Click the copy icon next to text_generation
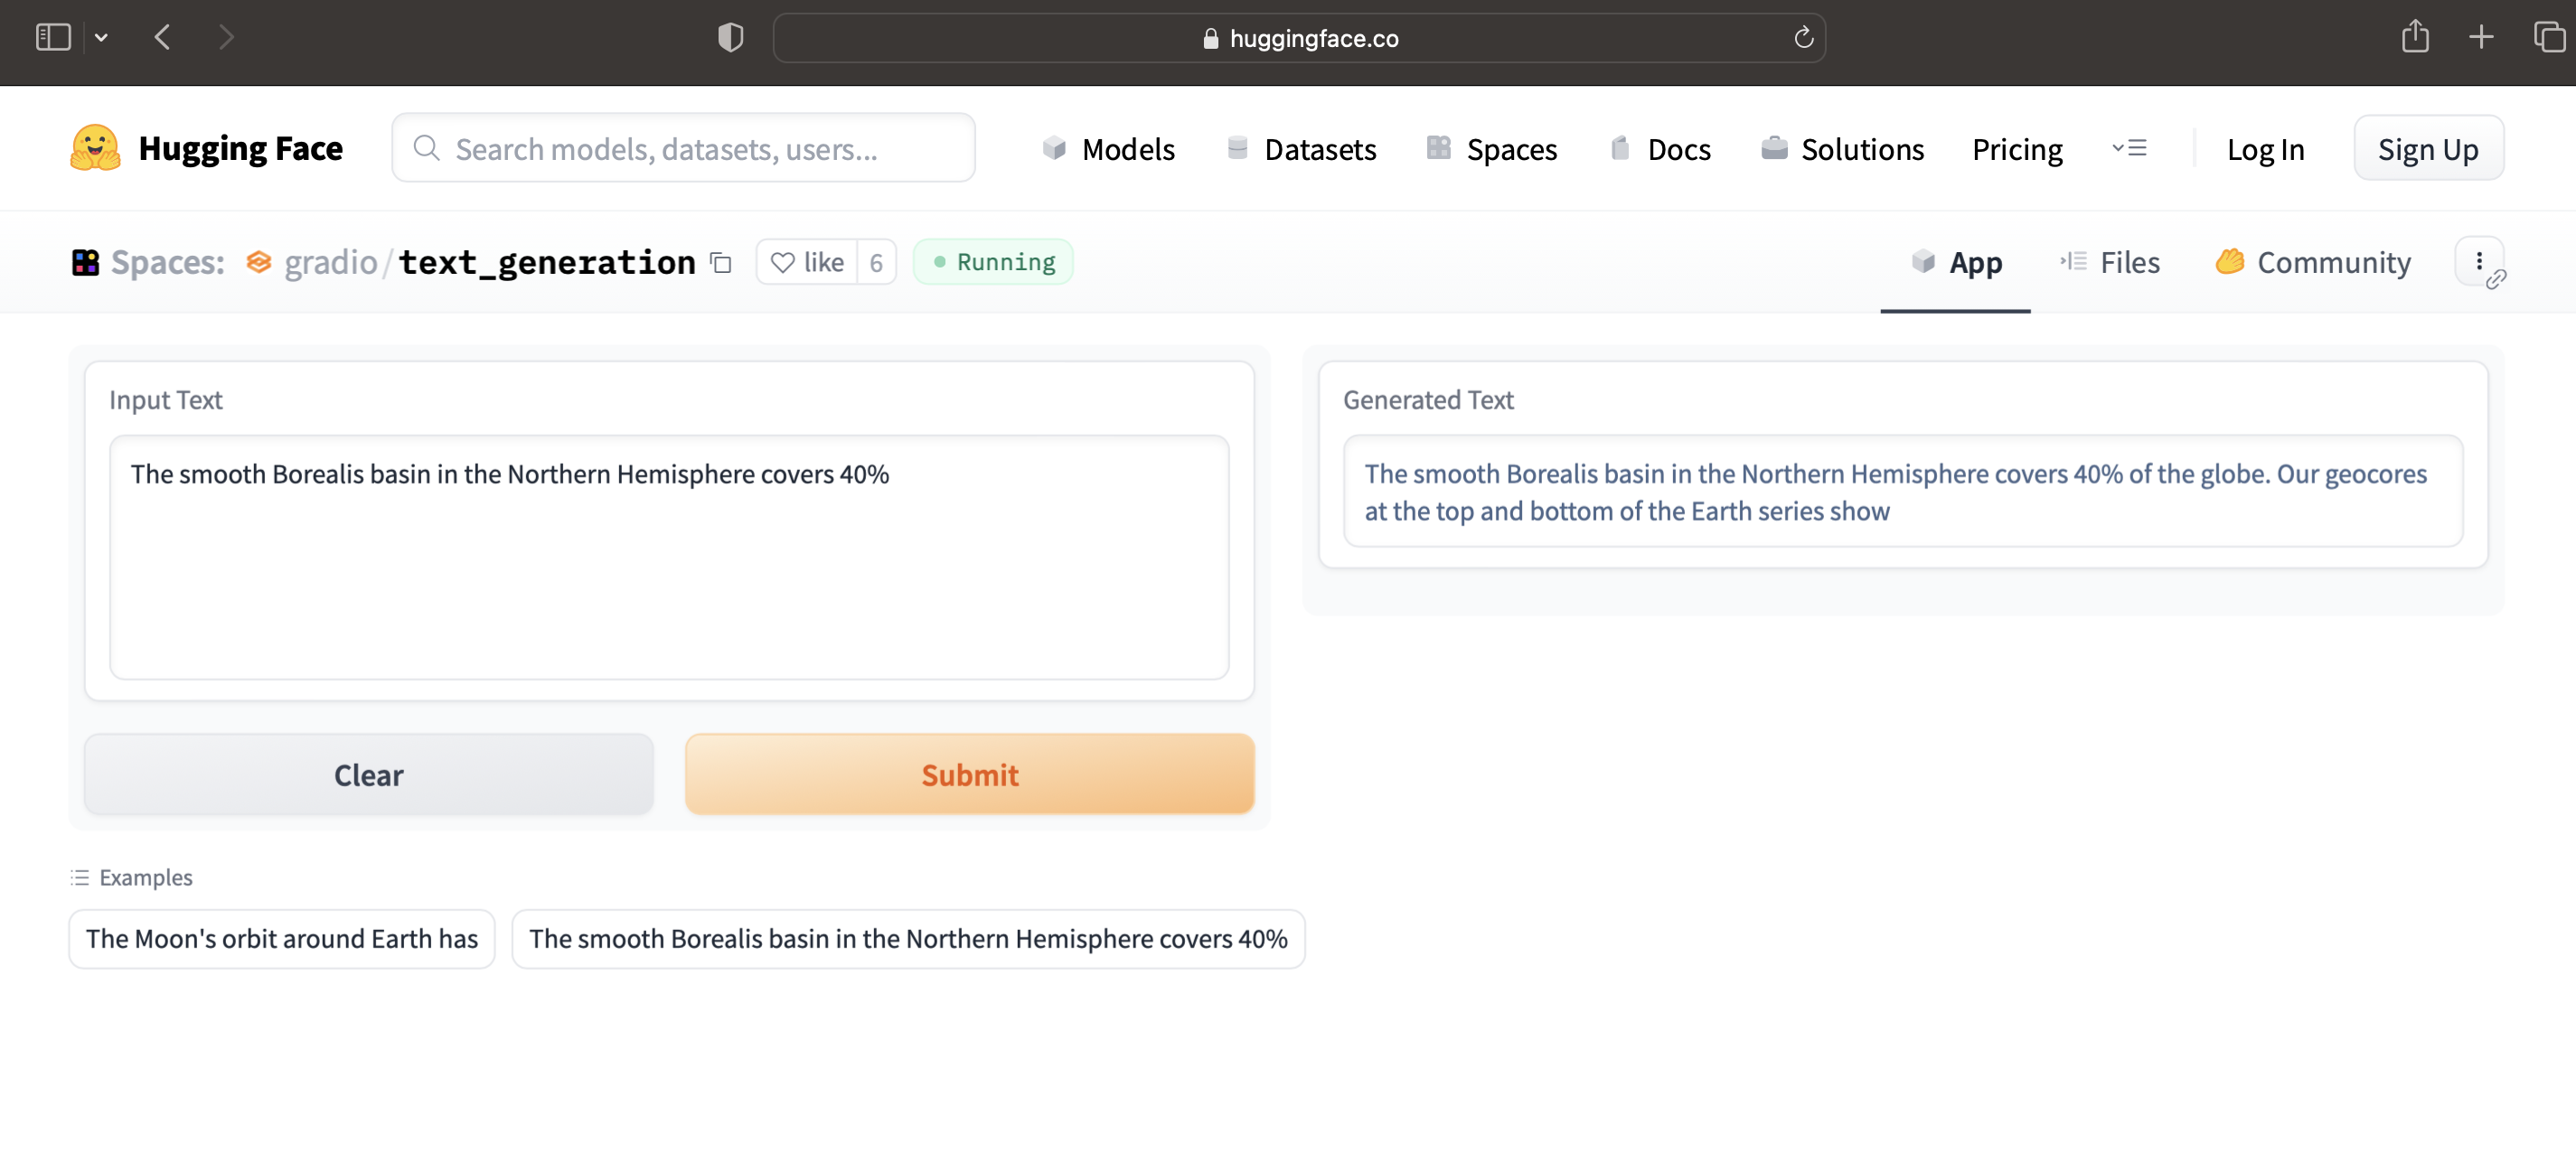The image size is (2576, 1173). [720, 263]
